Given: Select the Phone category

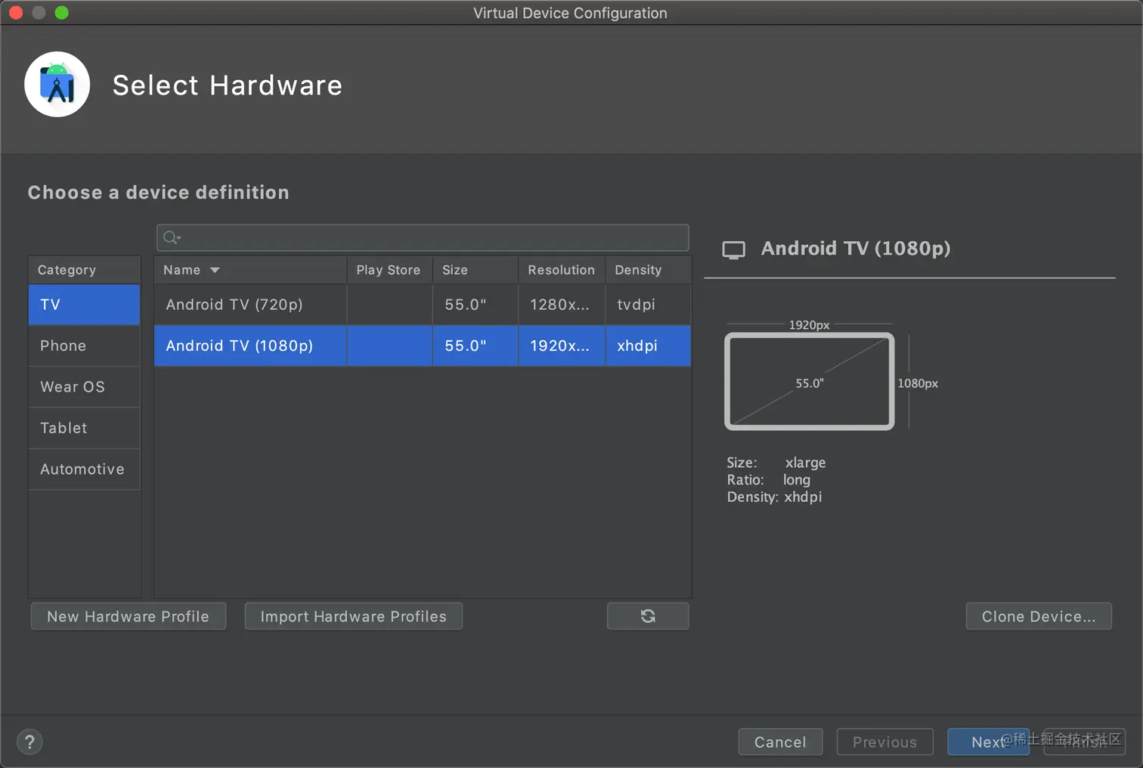Looking at the screenshot, I should (x=84, y=345).
